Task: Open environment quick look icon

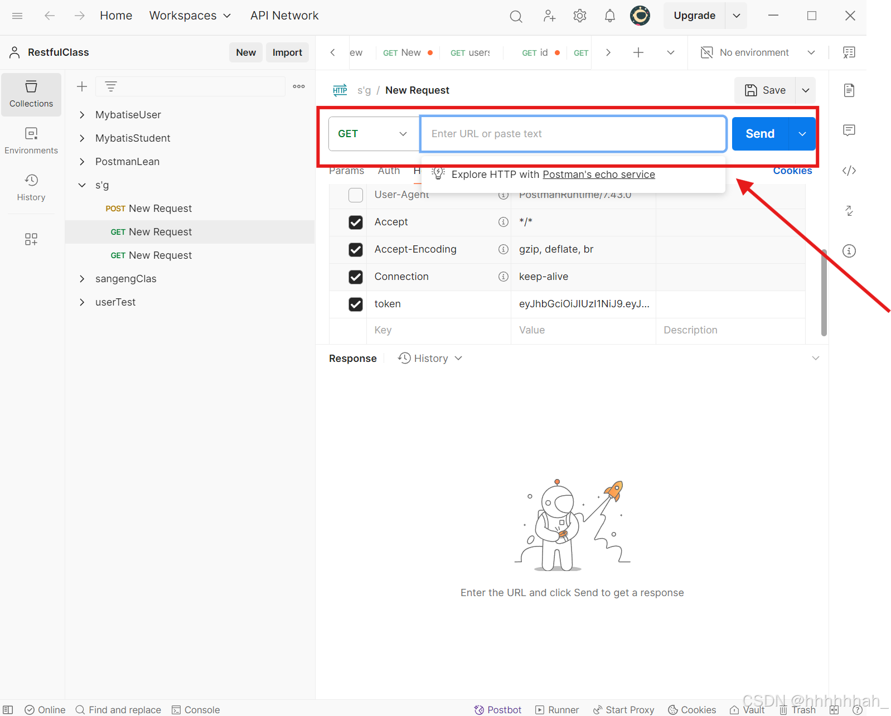Action: [849, 52]
